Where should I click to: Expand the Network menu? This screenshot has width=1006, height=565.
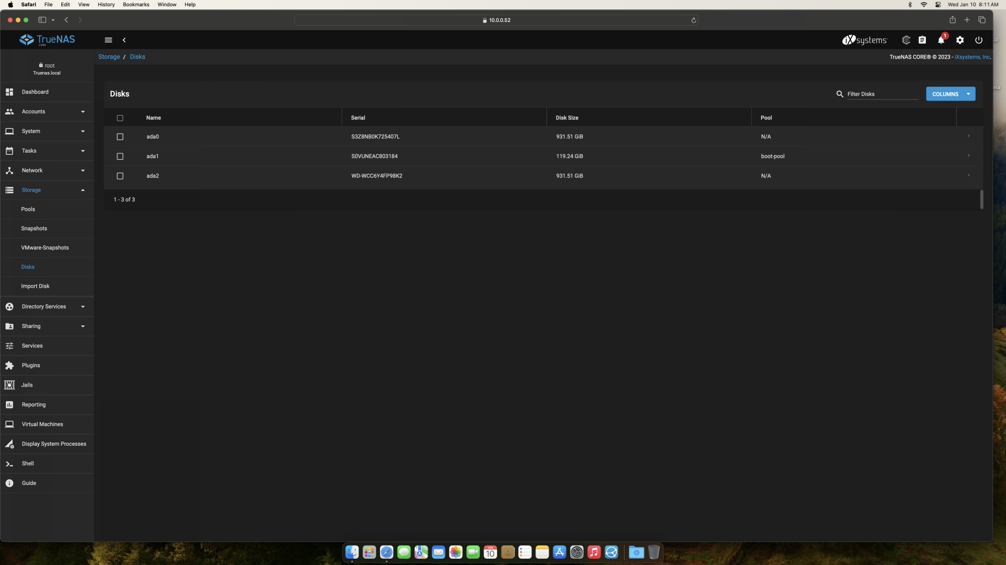[x=47, y=171]
